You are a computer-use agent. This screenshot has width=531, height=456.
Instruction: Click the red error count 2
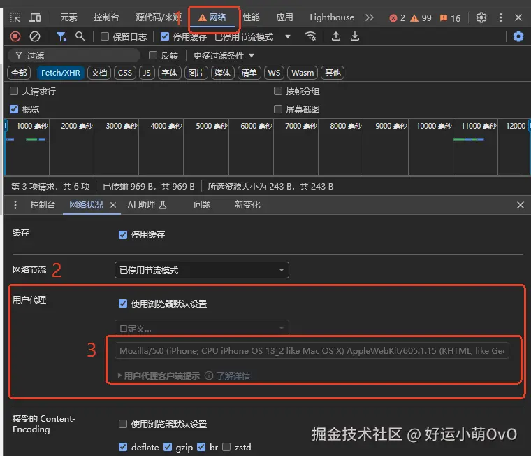coord(397,17)
